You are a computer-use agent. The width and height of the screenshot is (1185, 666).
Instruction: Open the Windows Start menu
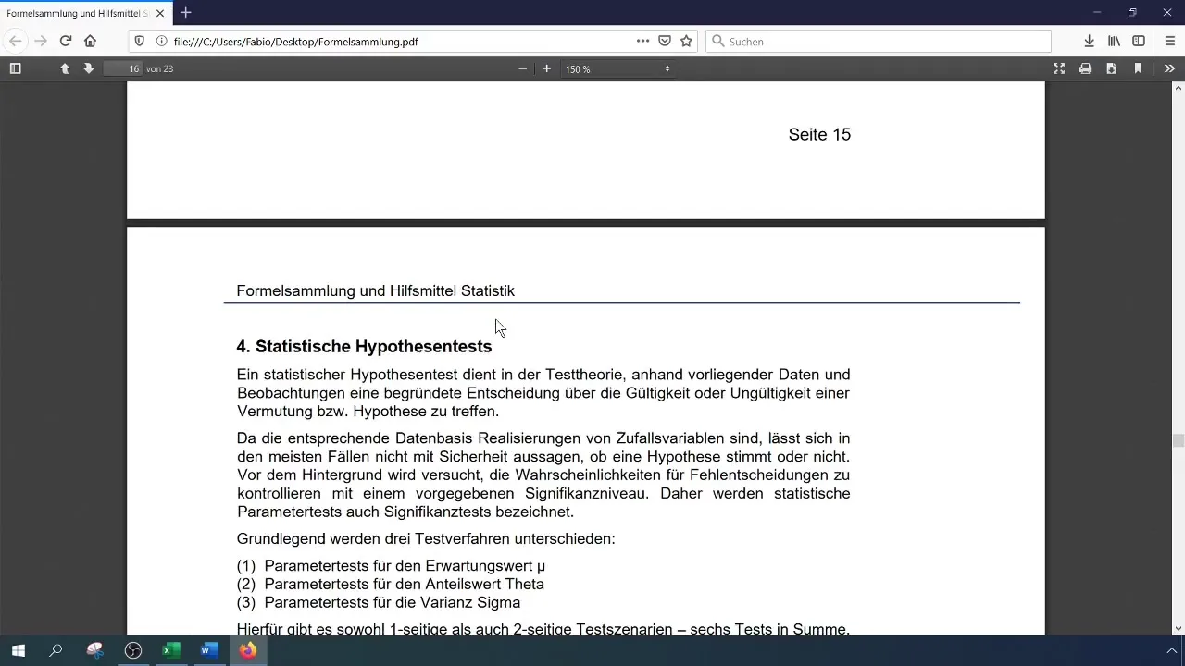[x=19, y=650]
